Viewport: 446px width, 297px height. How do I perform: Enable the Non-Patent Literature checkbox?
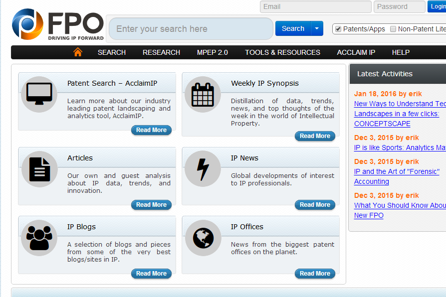click(393, 29)
